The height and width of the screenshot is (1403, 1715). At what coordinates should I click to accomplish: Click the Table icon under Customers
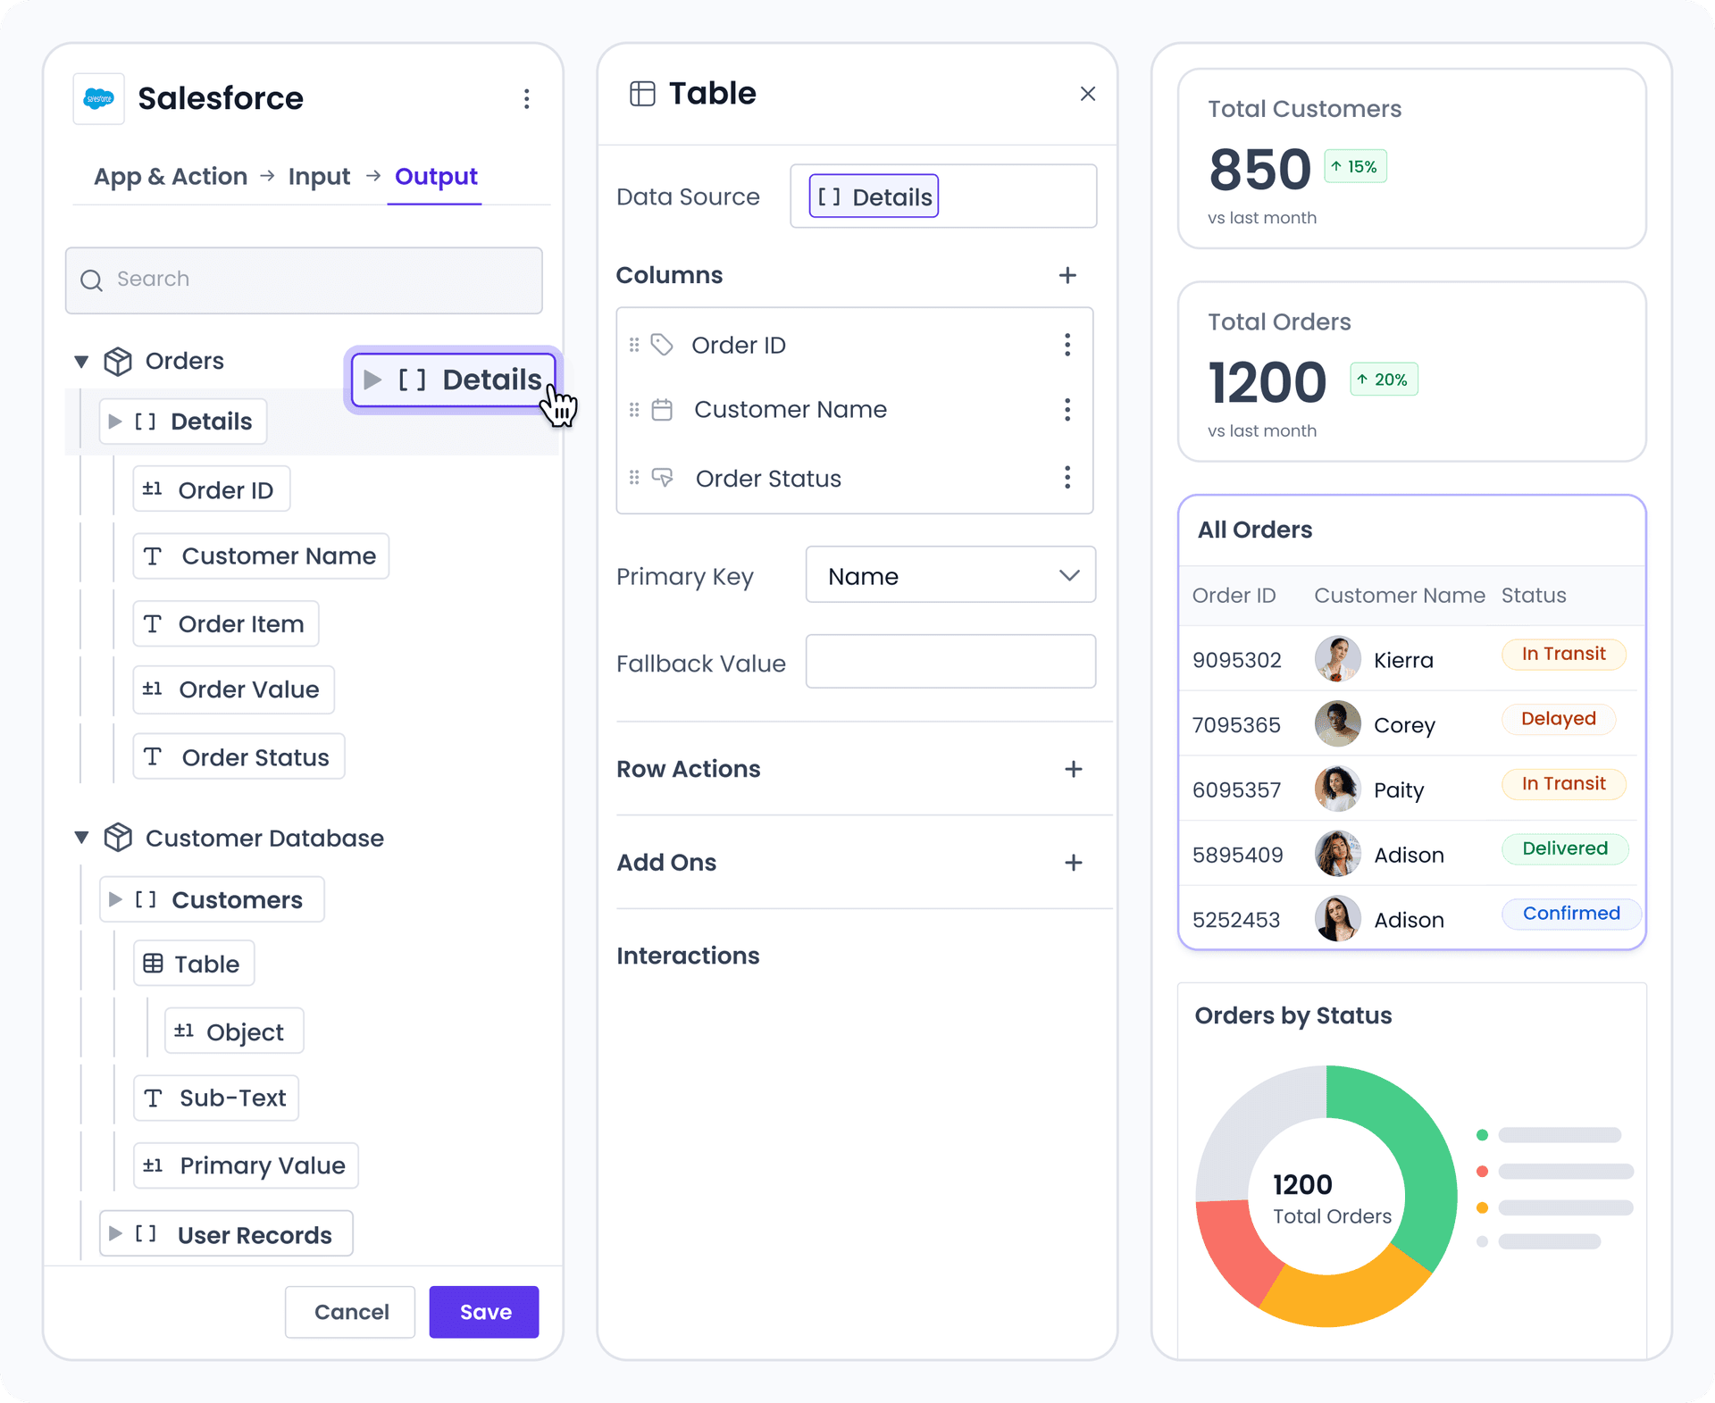tap(154, 963)
